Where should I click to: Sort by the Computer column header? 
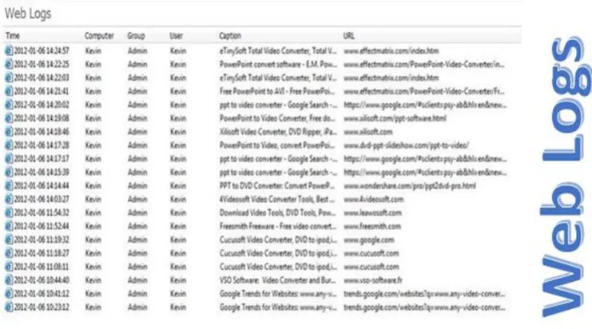point(99,36)
